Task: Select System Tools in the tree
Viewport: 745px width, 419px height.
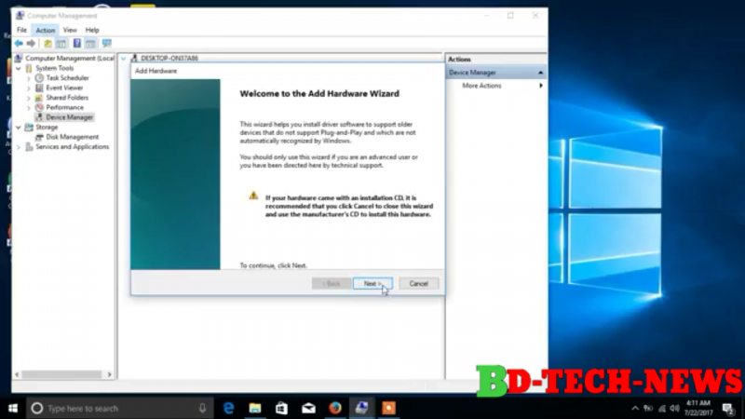Action: [54, 68]
